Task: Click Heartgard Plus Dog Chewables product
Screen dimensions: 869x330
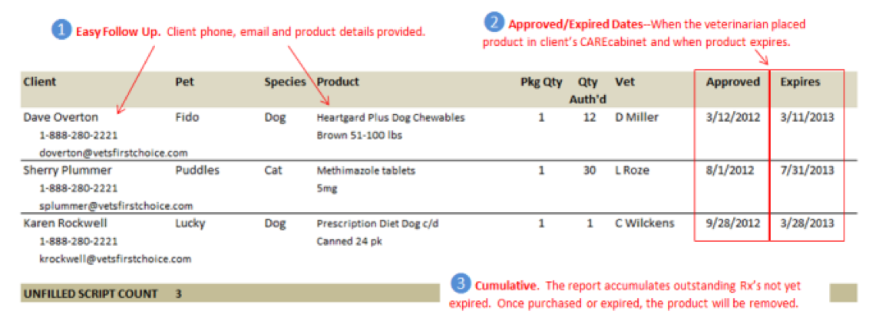Action: 391,117
